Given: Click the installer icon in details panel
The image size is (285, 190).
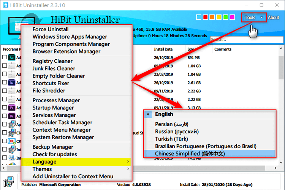Looking at the screenshot, I should 8,182.
